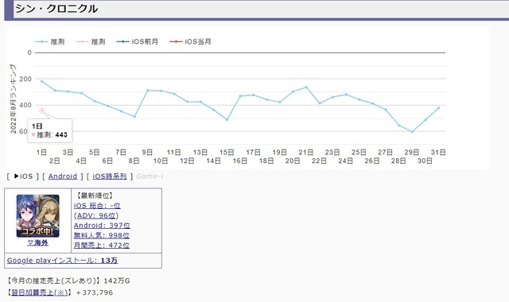Open the ADV: 96位 link
This screenshot has height=302, width=509.
click(96, 215)
